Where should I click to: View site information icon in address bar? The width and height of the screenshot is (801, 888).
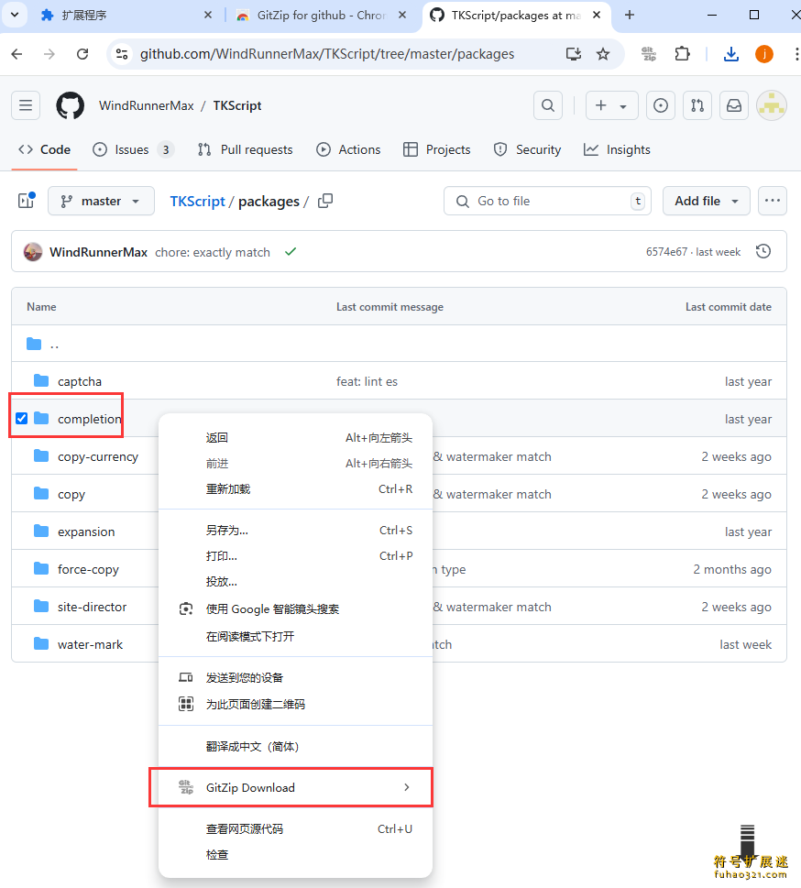(122, 54)
